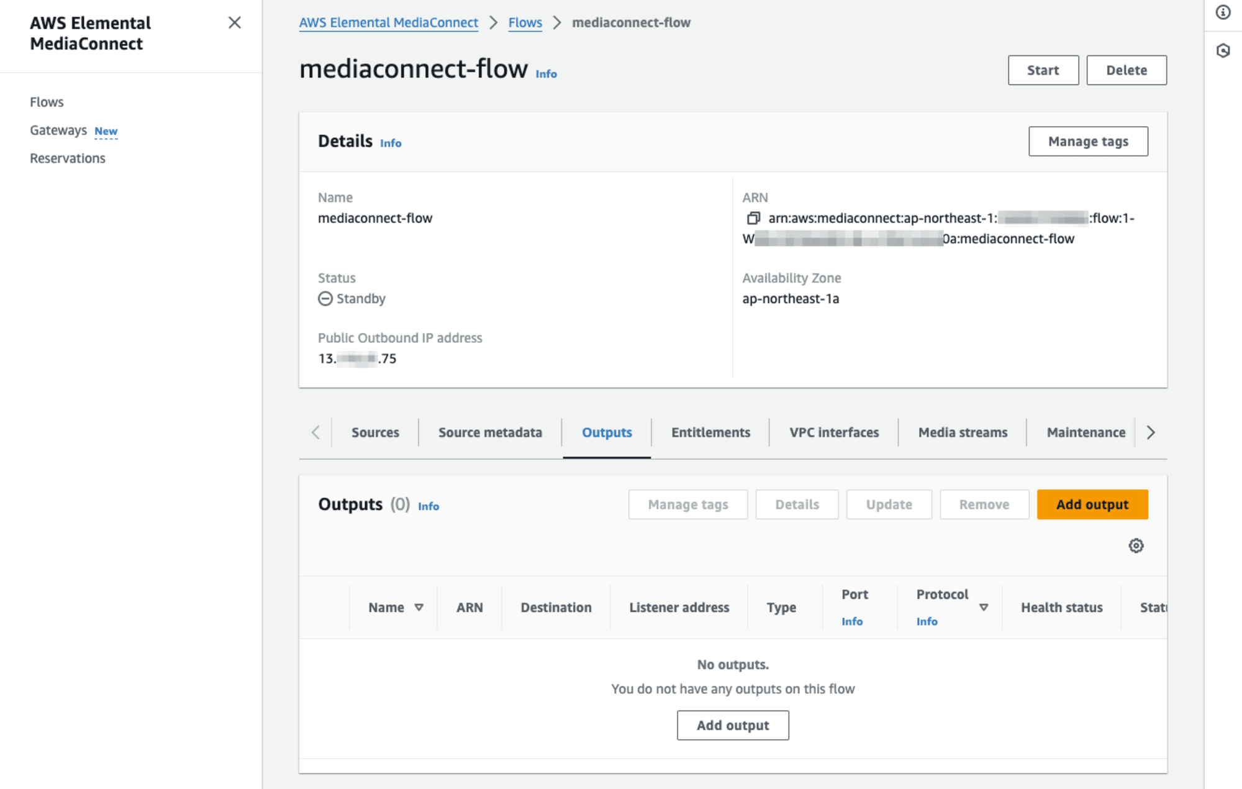Sort outputs by Name column arrow
Viewport: 1242px width, 789px height.
pos(419,608)
